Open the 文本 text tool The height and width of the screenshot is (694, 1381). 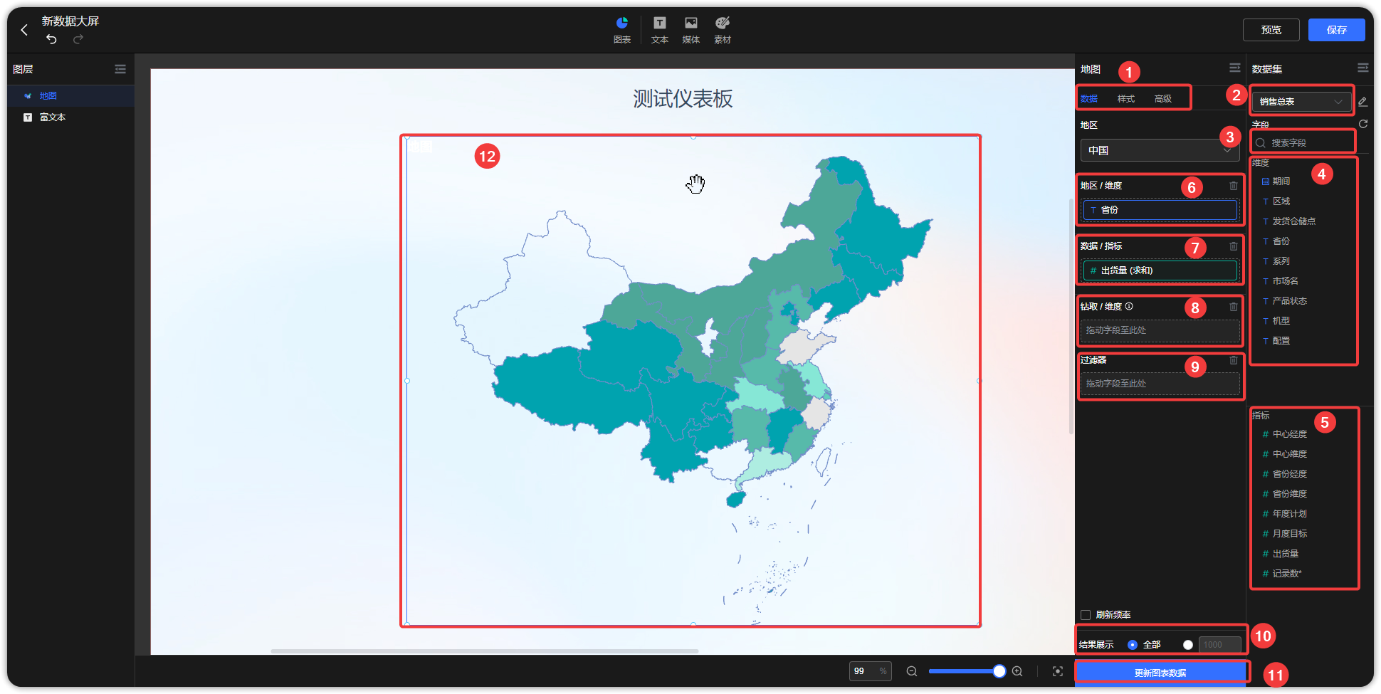click(x=660, y=30)
